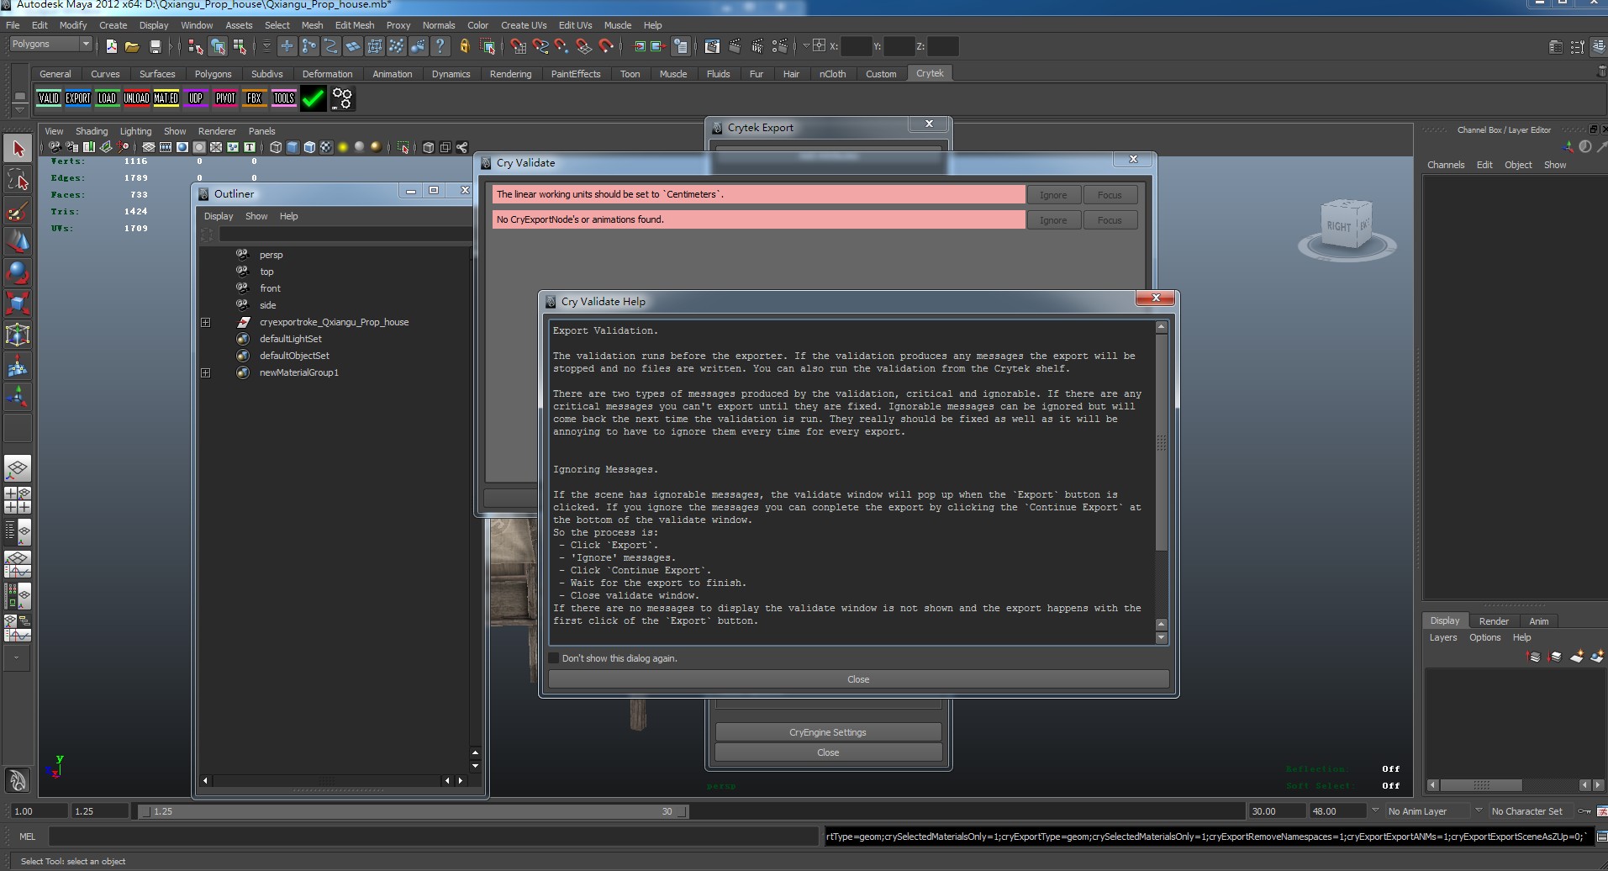1608x871 pixels.
Task: Click the green checkmark shelf icon
Action: (314, 98)
